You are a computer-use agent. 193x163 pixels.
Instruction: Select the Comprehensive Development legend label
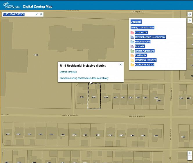[150, 37]
